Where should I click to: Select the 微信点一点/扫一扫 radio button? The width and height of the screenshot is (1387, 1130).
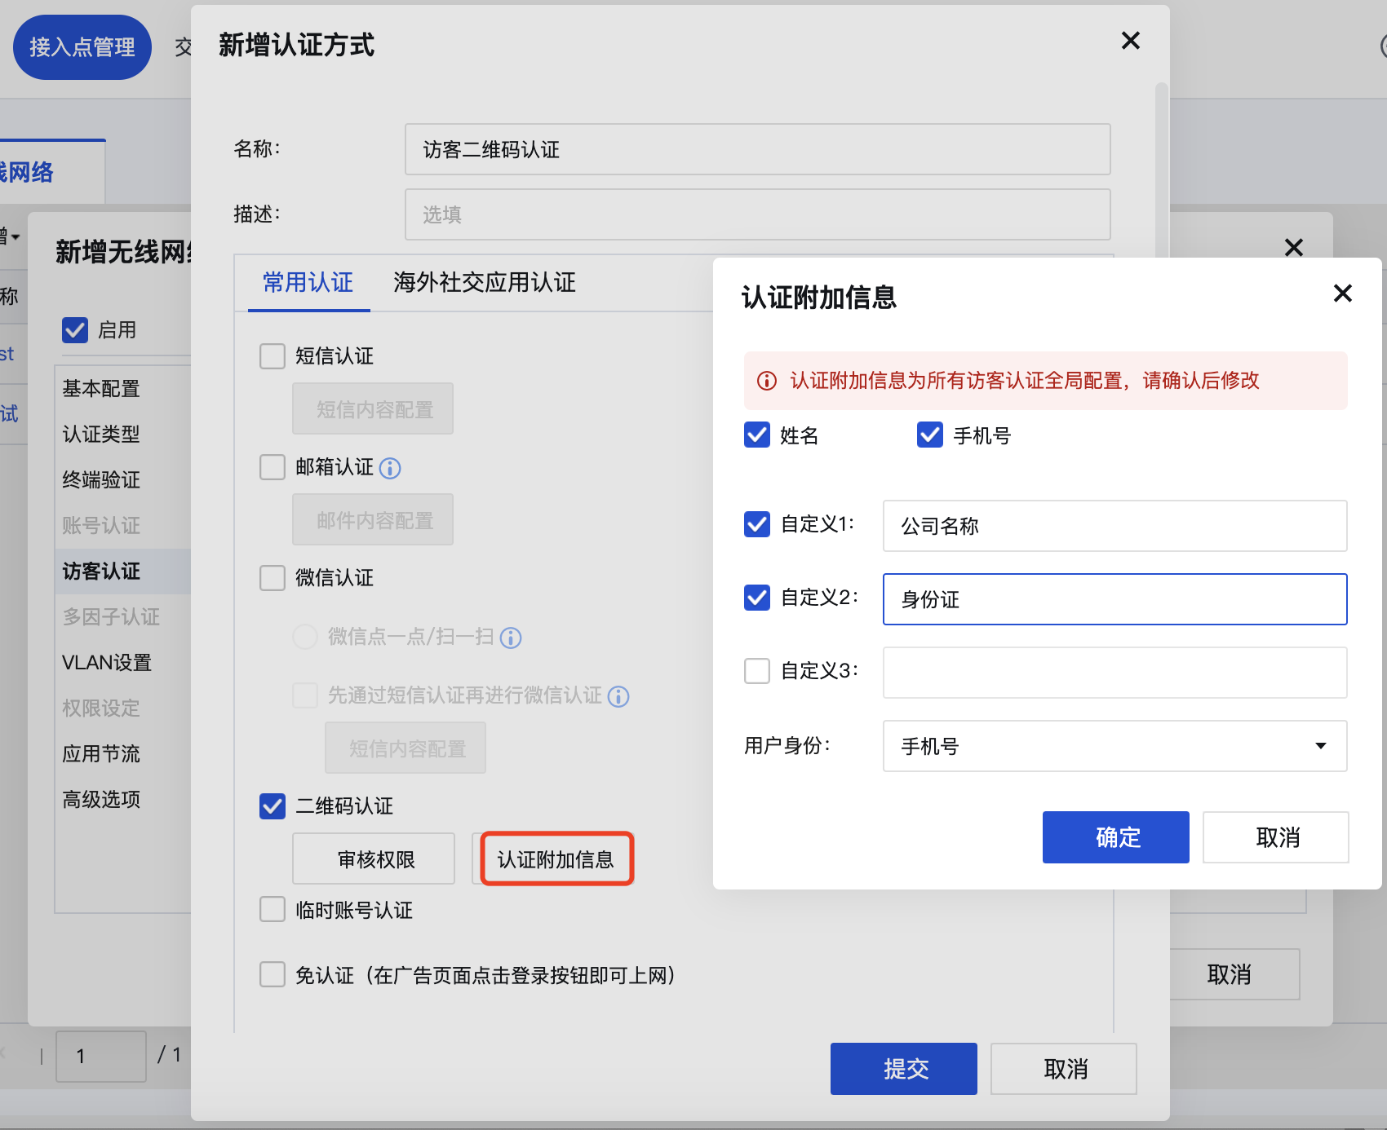[x=305, y=637]
